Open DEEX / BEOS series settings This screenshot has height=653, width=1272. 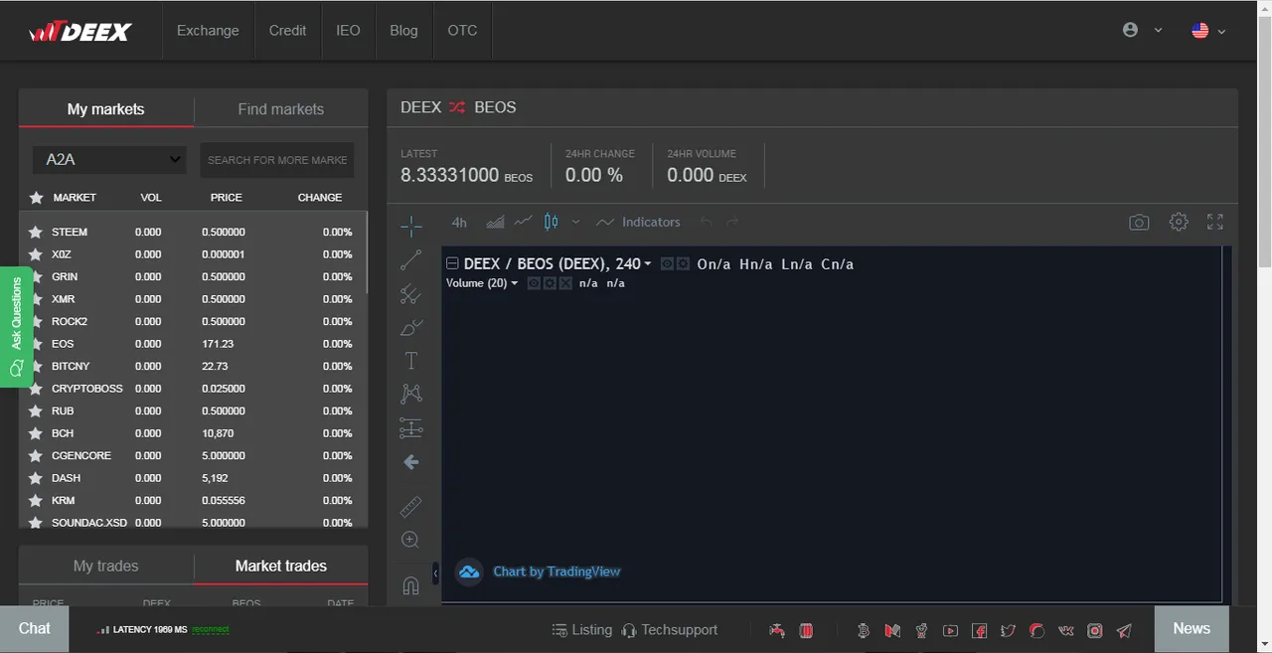click(683, 263)
